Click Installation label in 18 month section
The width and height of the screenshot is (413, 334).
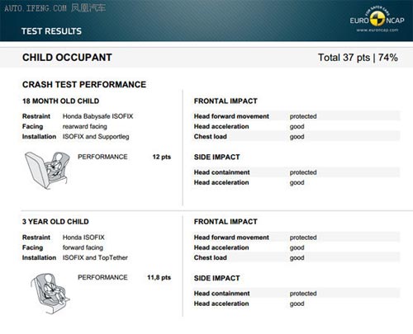click(x=39, y=137)
